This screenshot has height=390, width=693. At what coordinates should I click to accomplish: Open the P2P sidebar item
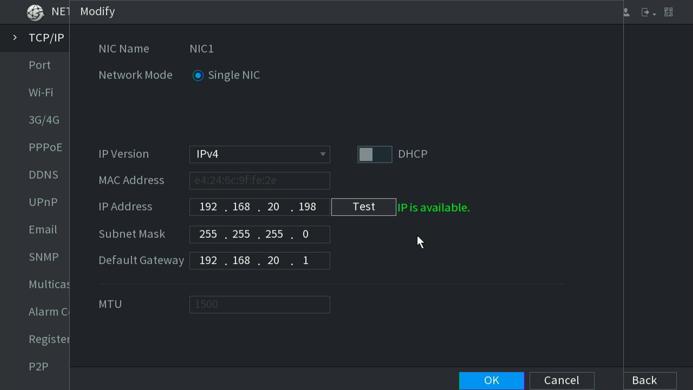coord(38,367)
